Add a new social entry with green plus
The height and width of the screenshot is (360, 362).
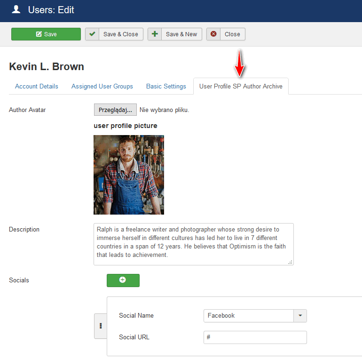click(123, 280)
